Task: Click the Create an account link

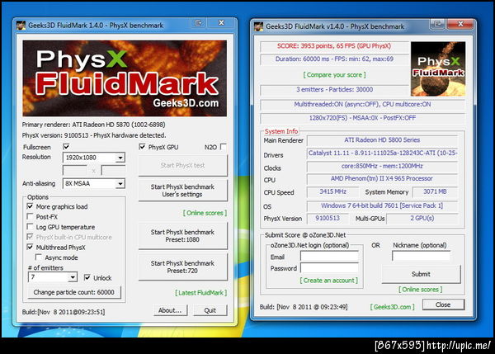Action: coord(328,281)
